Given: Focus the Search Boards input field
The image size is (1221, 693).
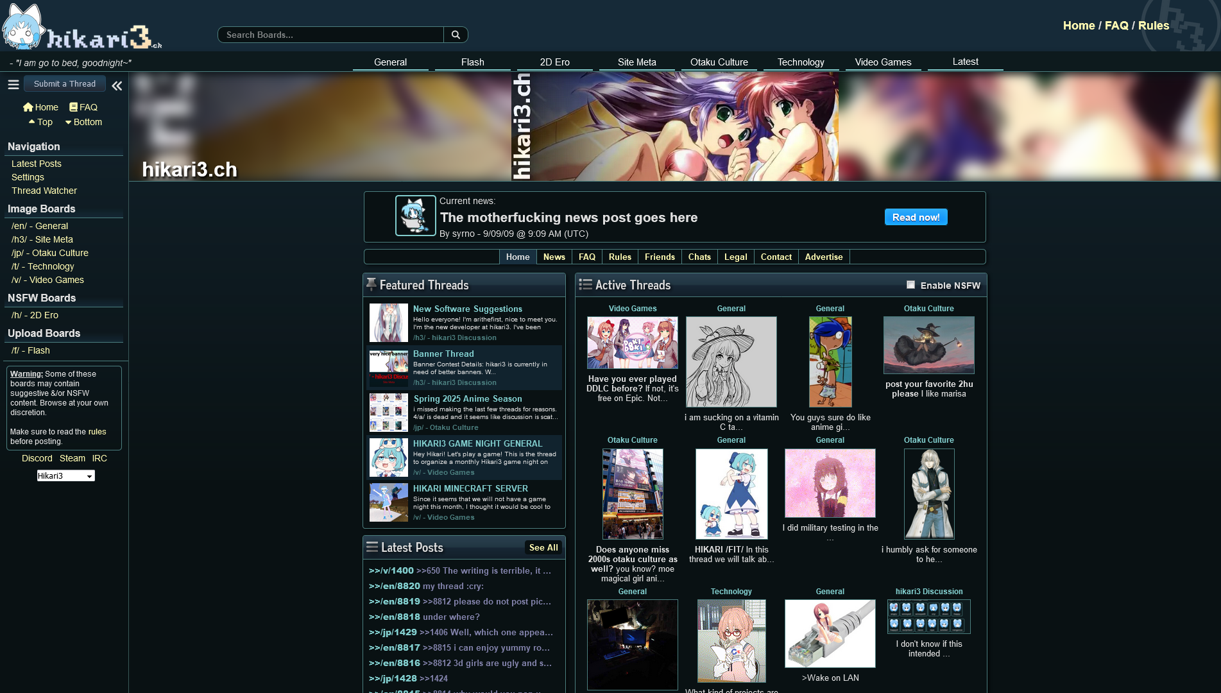Looking at the screenshot, I should (x=330, y=35).
